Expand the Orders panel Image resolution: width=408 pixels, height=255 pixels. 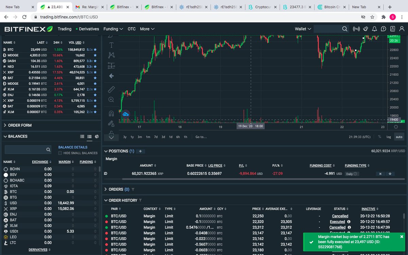(106, 189)
